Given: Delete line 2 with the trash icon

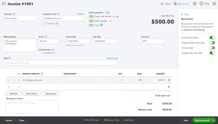Looking at the screenshot, I should click(x=169, y=87).
